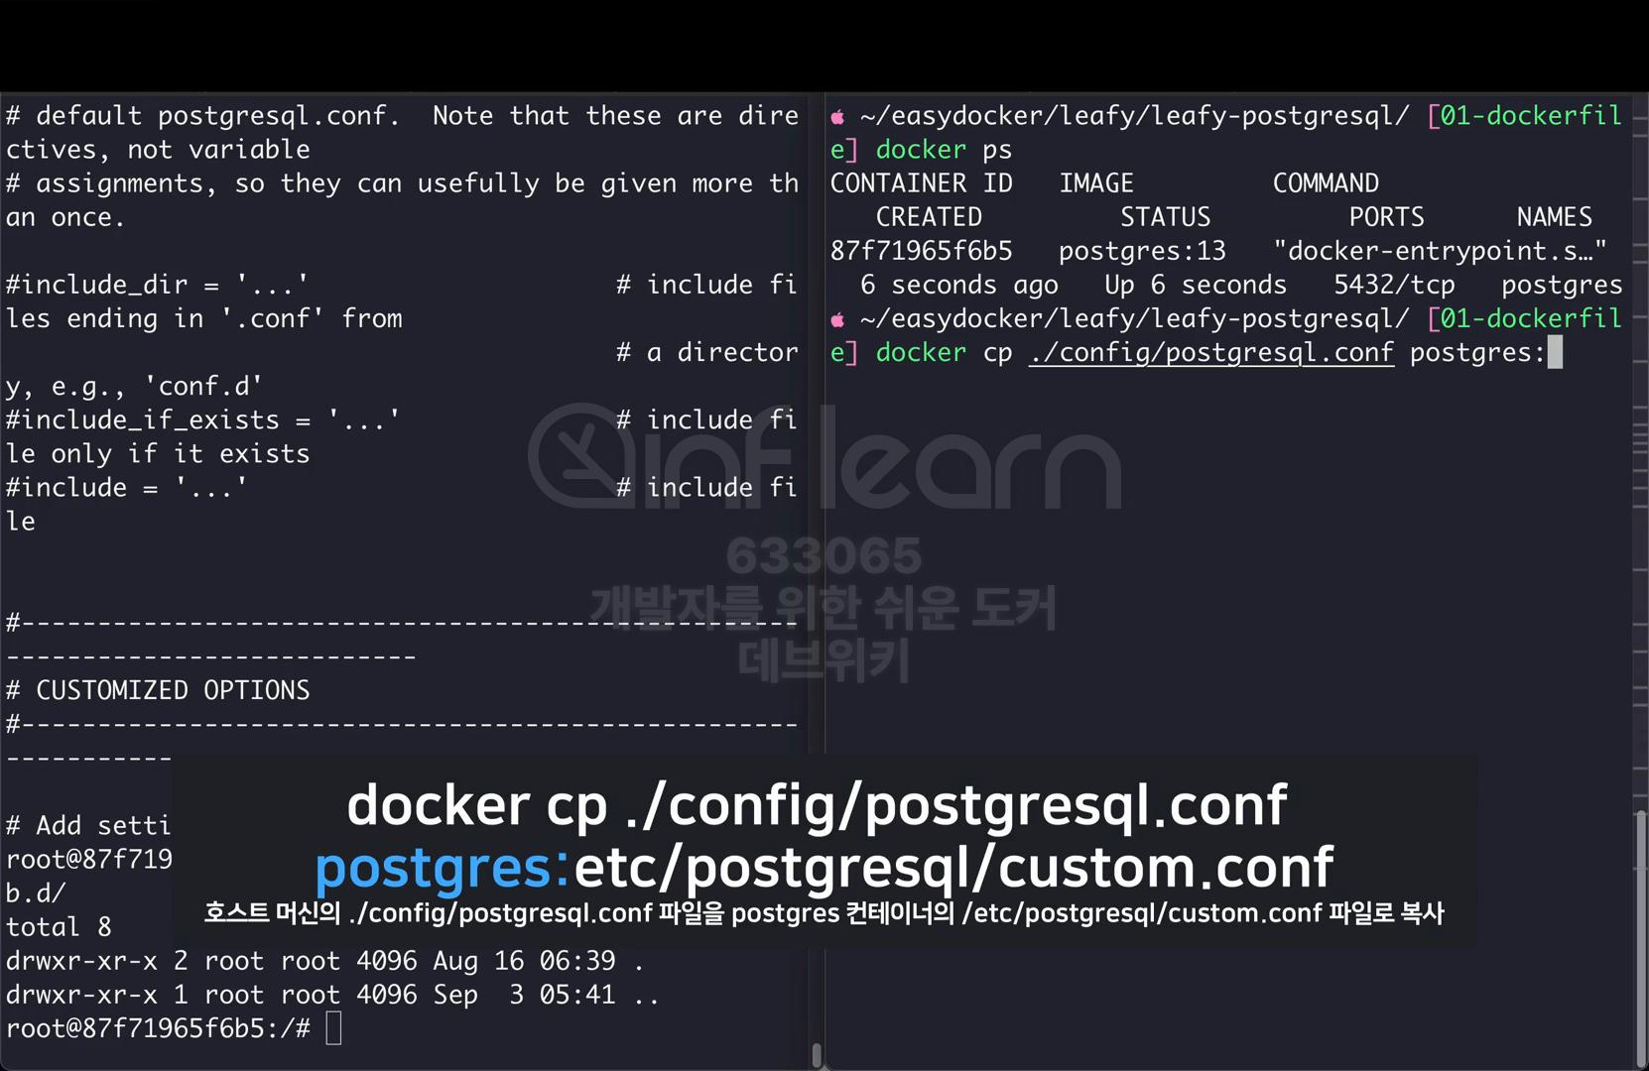
Task: Click 'docker cp' command in right terminal
Action: (x=944, y=353)
